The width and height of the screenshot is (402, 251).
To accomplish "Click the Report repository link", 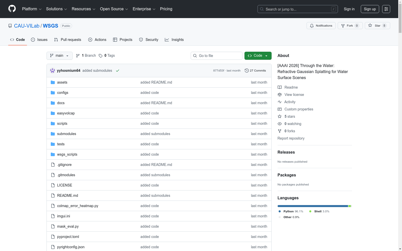I will 291,138.
